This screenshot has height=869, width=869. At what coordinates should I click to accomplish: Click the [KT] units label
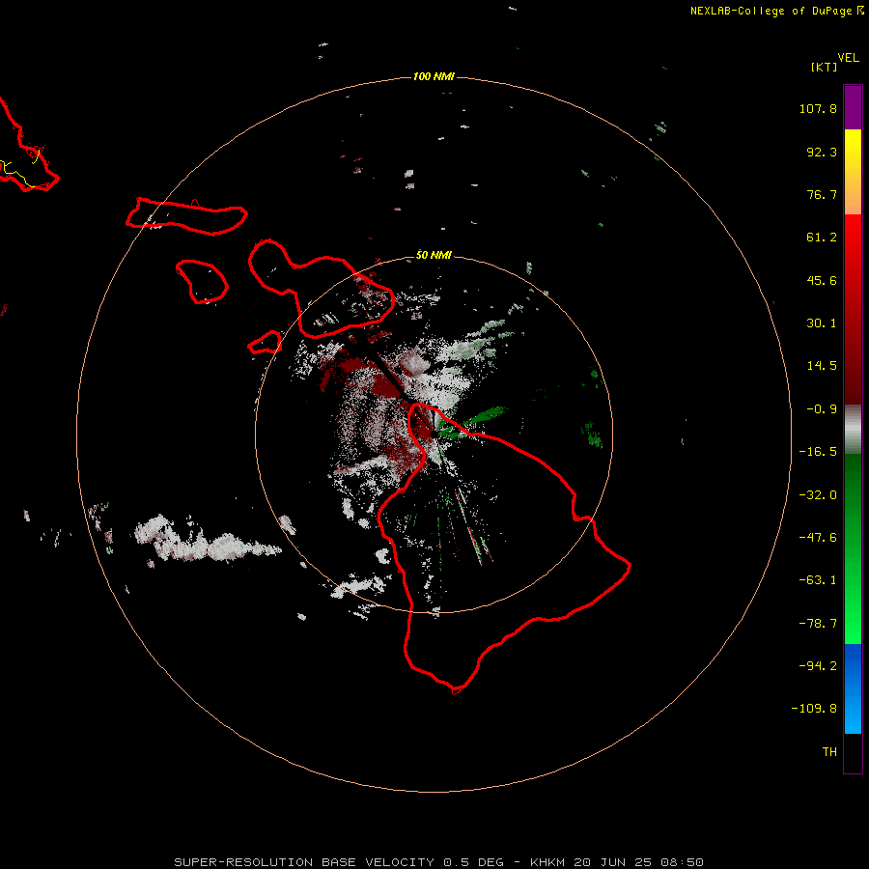point(825,67)
